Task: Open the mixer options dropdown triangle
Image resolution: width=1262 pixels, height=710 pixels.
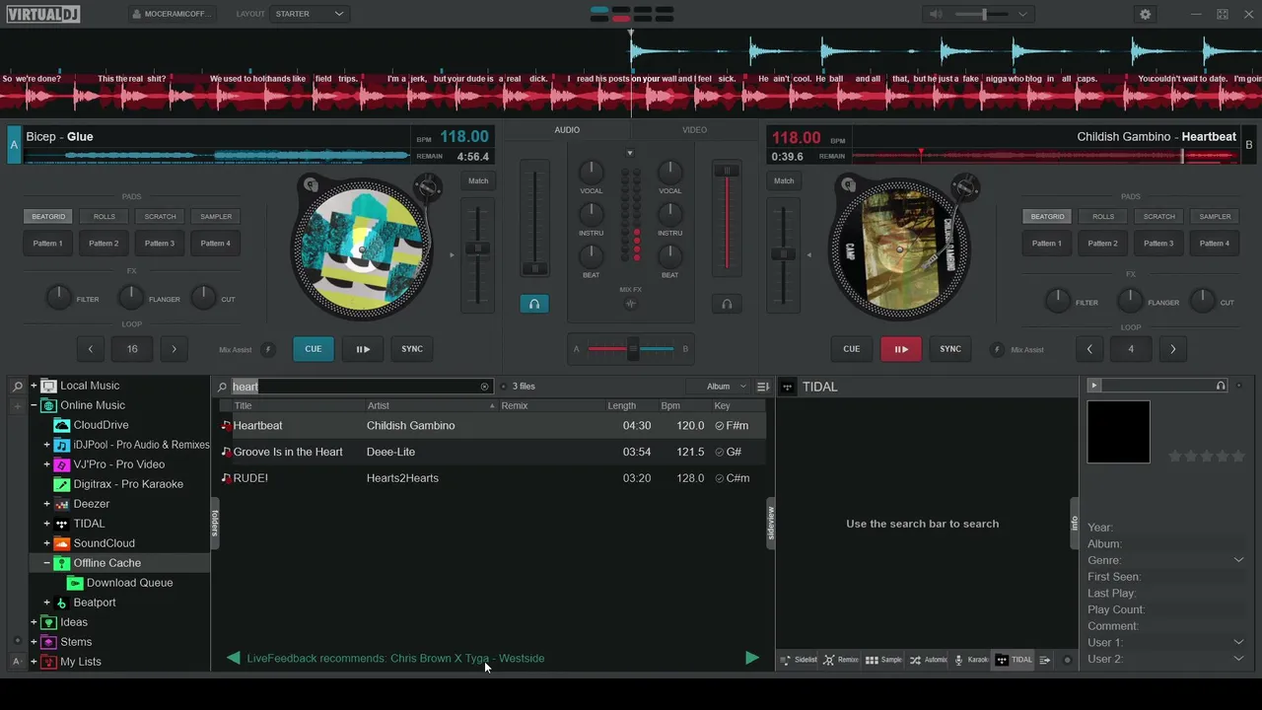Action: tap(630, 153)
